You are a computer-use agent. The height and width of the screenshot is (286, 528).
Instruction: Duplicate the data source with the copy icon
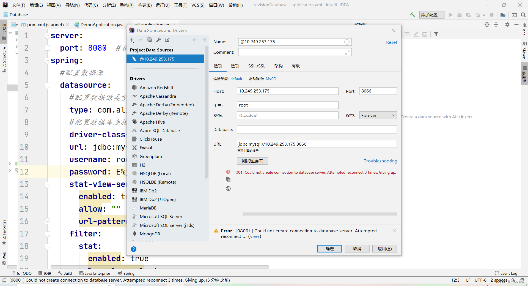click(x=150, y=40)
